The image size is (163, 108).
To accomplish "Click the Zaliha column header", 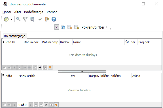I will 146,76.
